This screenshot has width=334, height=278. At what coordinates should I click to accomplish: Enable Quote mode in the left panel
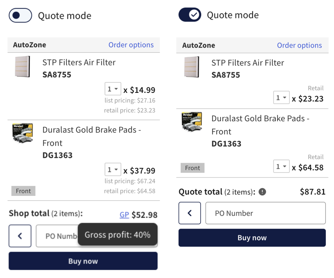(21, 15)
